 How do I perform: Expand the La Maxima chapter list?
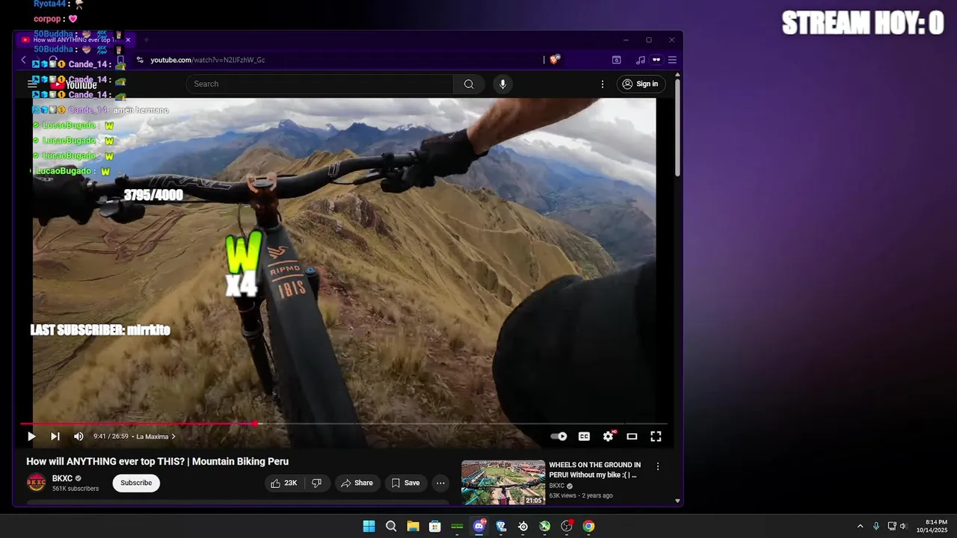click(156, 436)
